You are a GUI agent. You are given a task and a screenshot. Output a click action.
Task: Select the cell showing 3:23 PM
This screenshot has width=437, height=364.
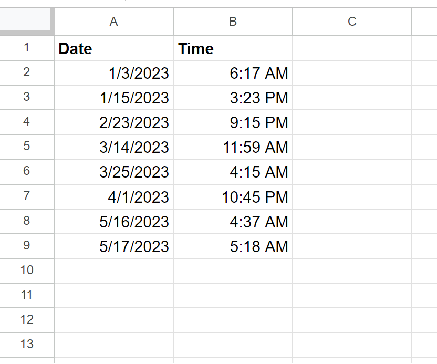(x=233, y=98)
